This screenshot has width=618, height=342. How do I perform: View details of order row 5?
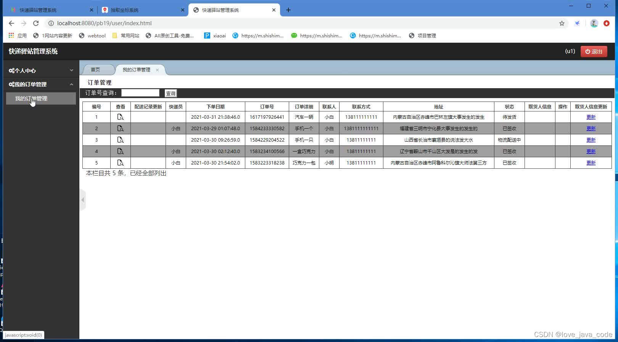click(120, 163)
